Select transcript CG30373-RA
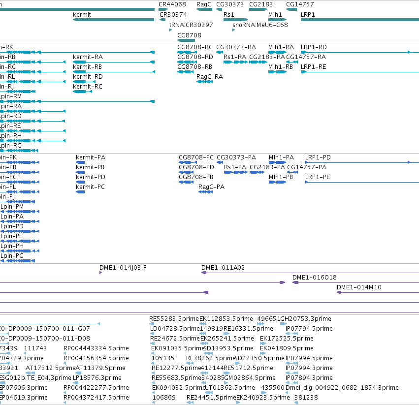This screenshot has height=405, width=419. [236, 47]
